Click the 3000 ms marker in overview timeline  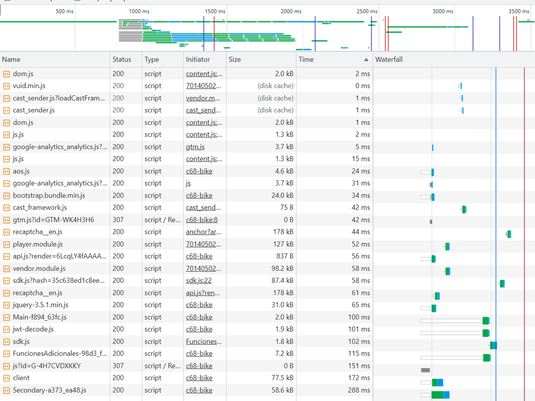443,11
